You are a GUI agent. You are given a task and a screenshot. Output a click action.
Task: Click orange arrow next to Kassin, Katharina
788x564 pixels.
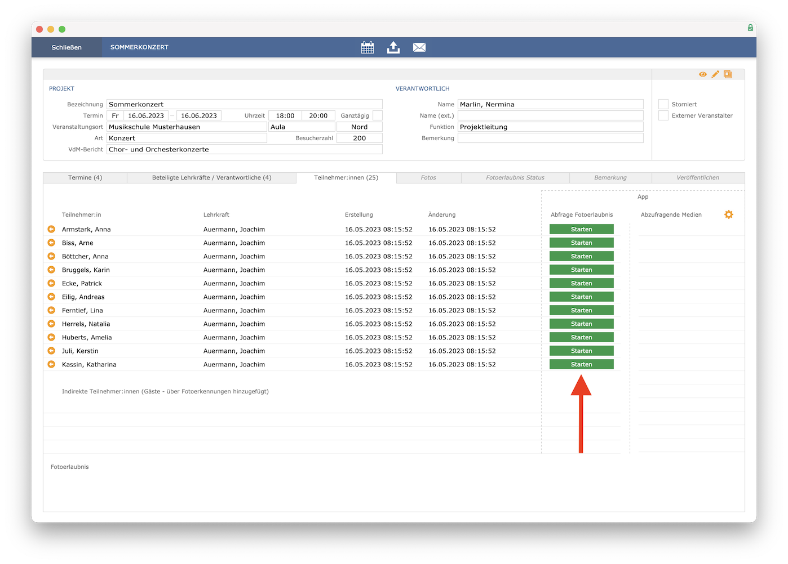pos(51,364)
